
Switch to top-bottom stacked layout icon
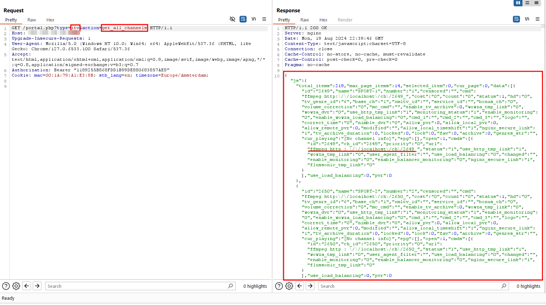pyautogui.click(x=527, y=3)
